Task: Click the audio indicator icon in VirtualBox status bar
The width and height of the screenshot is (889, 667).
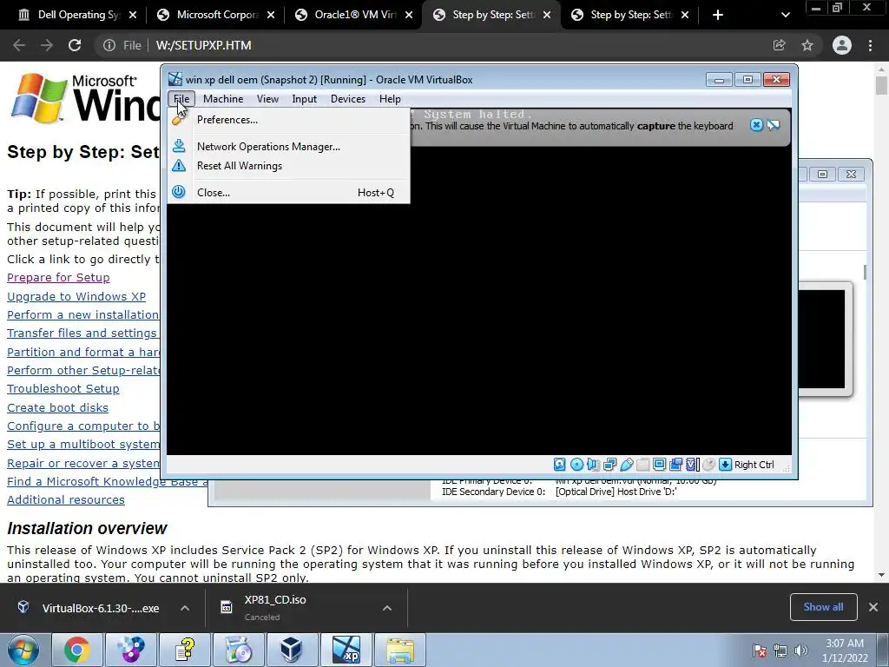Action: pos(593,465)
